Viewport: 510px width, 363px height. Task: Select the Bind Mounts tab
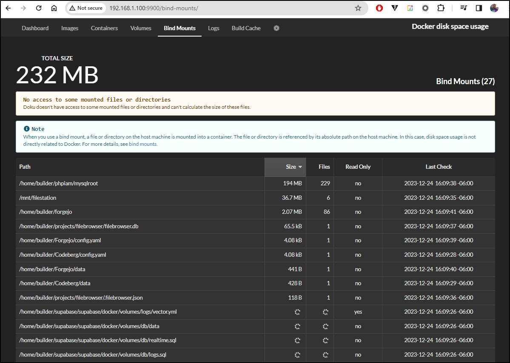click(179, 28)
